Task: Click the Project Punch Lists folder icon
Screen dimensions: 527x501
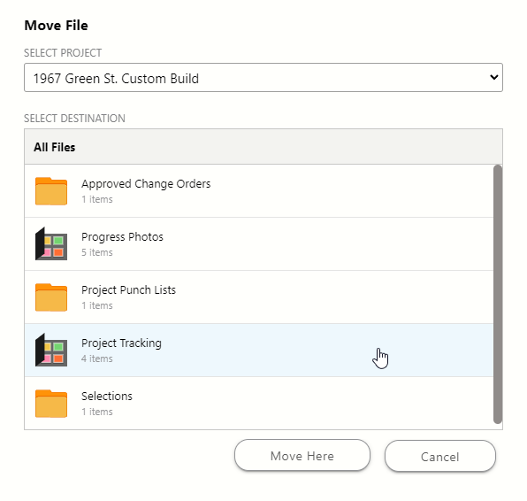Action: coord(51,297)
